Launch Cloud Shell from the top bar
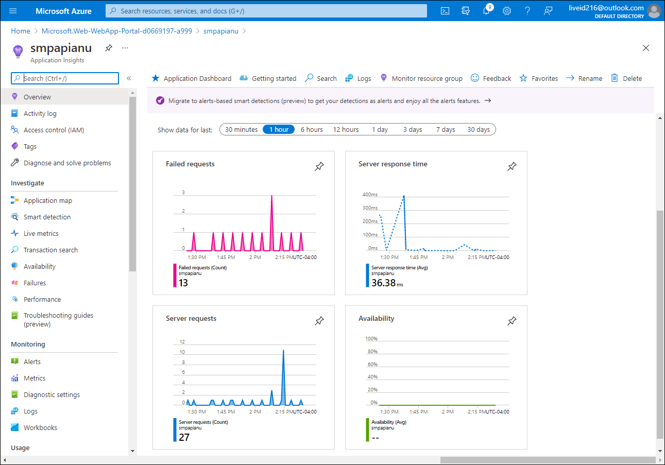665x465 pixels. click(x=445, y=10)
